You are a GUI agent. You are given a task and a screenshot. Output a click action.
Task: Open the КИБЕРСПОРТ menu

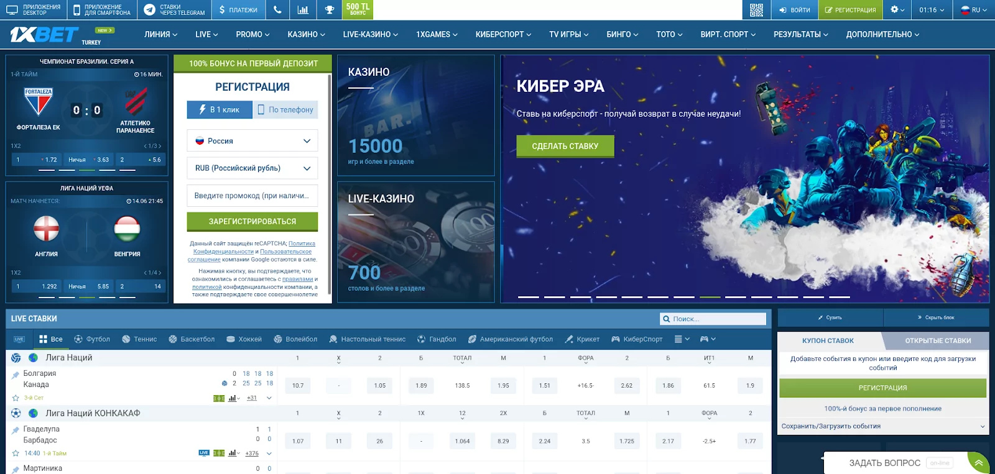coord(503,35)
